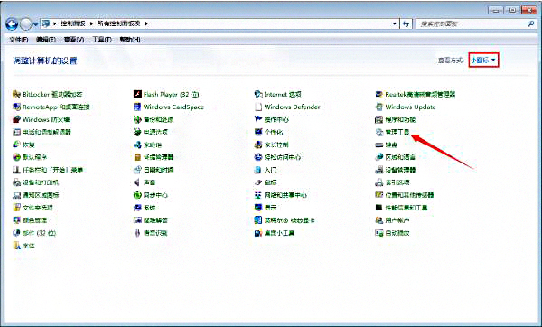Viewport: 542px width, 327px height.
Task: Go back with the Back arrow button
Action: [12, 23]
